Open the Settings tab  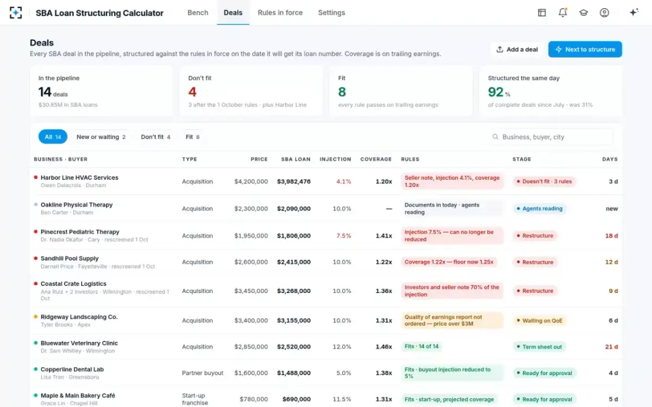(x=331, y=12)
